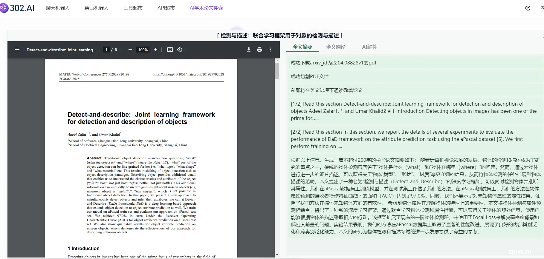Click the 302.AI logo
Viewport: 544px width, 259px height.
[17, 8]
